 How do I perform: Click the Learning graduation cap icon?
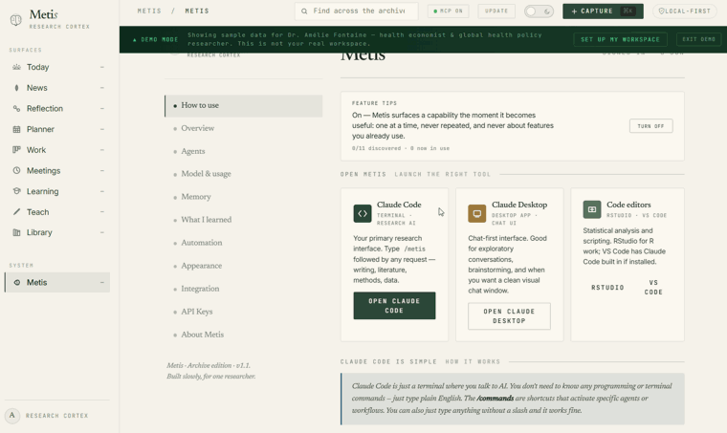pyautogui.click(x=16, y=191)
